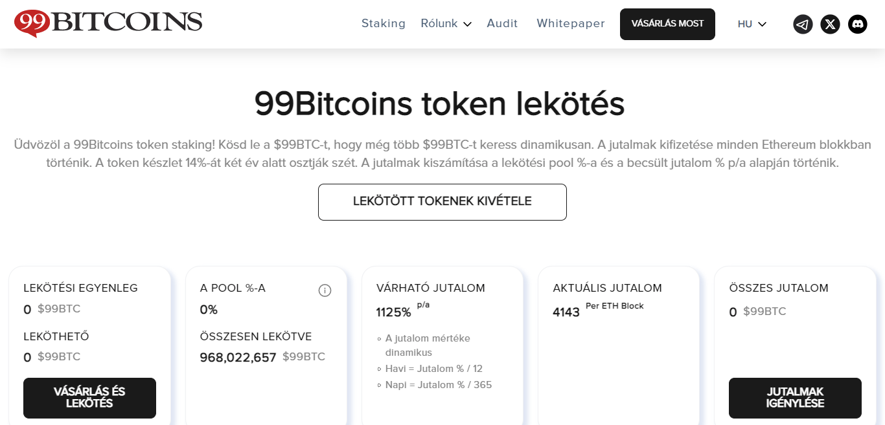Click the pool percentage info icon
The width and height of the screenshot is (885, 425).
(x=325, y=290)
